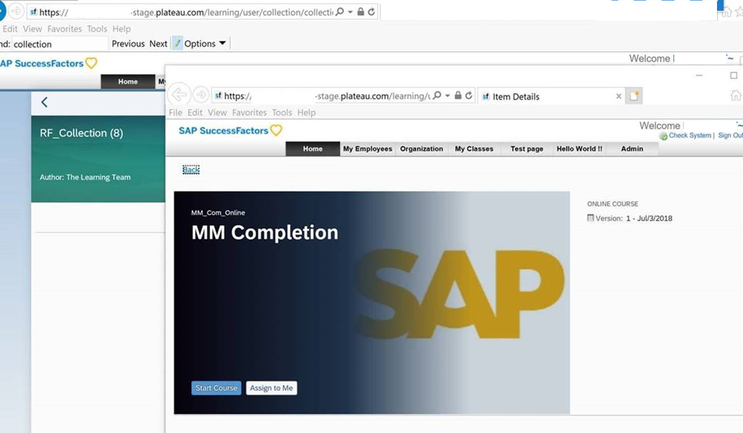The width and height of the screenshot is (743, 433).
Task: Click the Assign to Me button
Action: pyautogui.click(x=271, y=388)
